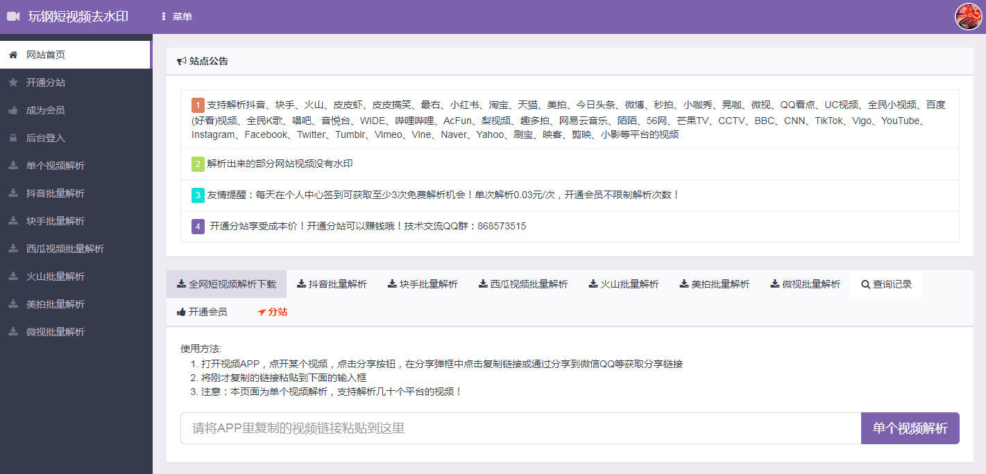Click the lock icon next to 后台登入
This screenshot has width=986, height=474.
(12, 137)
